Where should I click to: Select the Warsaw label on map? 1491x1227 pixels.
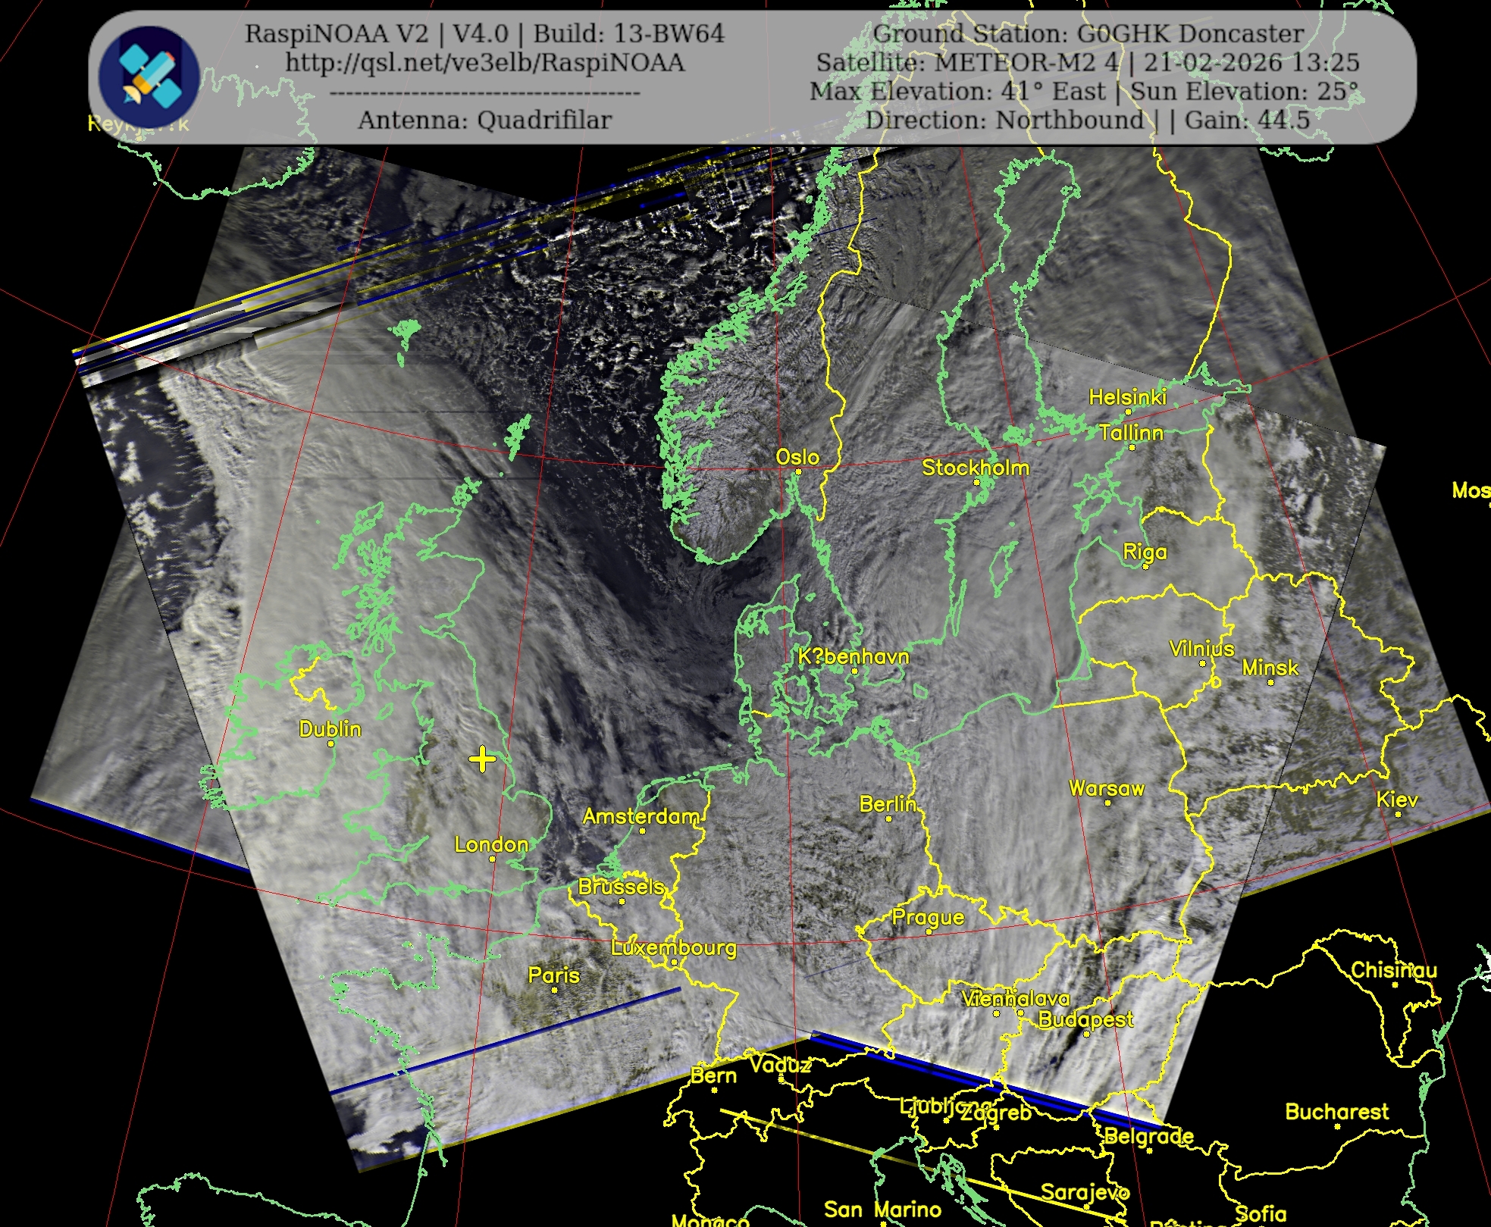pos(1107,788)
